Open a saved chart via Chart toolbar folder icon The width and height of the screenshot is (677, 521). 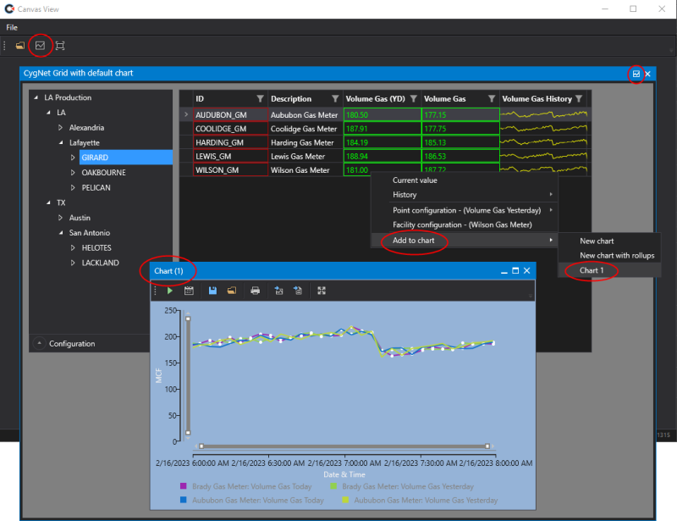tap(232, 291)
